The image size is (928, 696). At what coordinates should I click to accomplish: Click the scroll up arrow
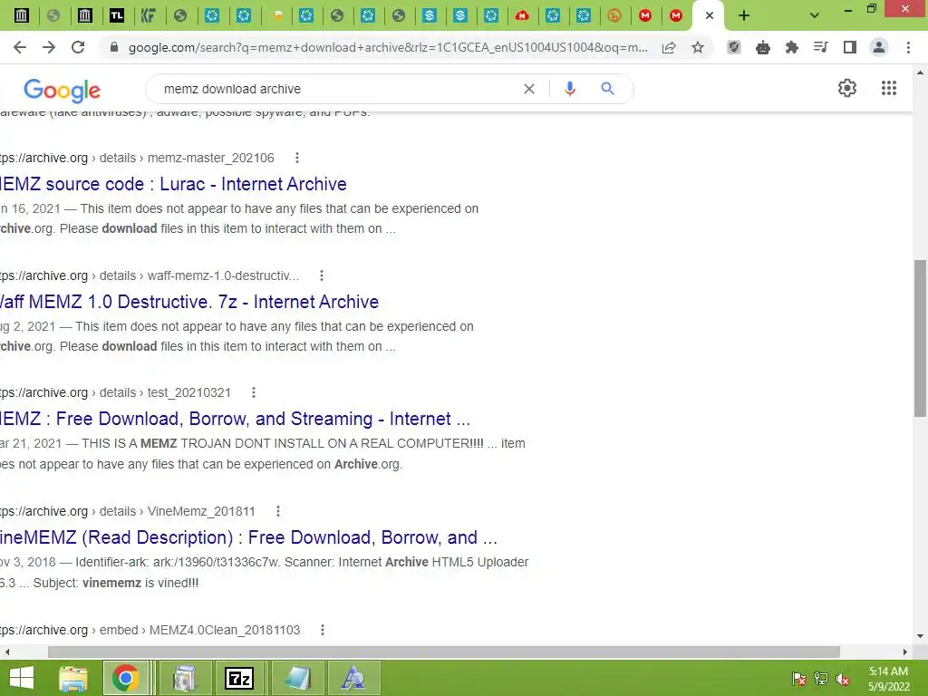[921, 72]
